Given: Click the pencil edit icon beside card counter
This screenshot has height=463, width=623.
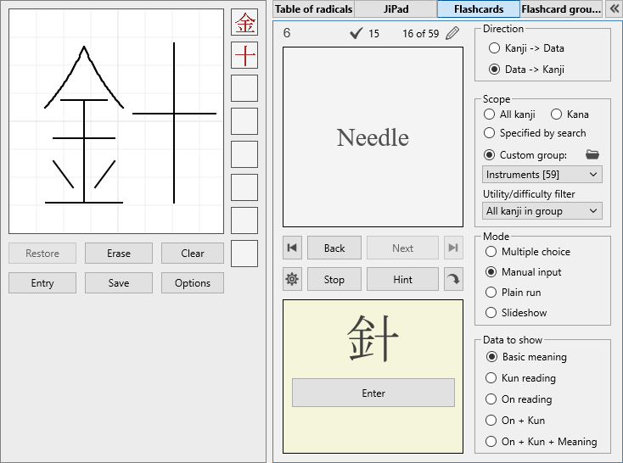Looking at the screenshot, I should 452,33.
